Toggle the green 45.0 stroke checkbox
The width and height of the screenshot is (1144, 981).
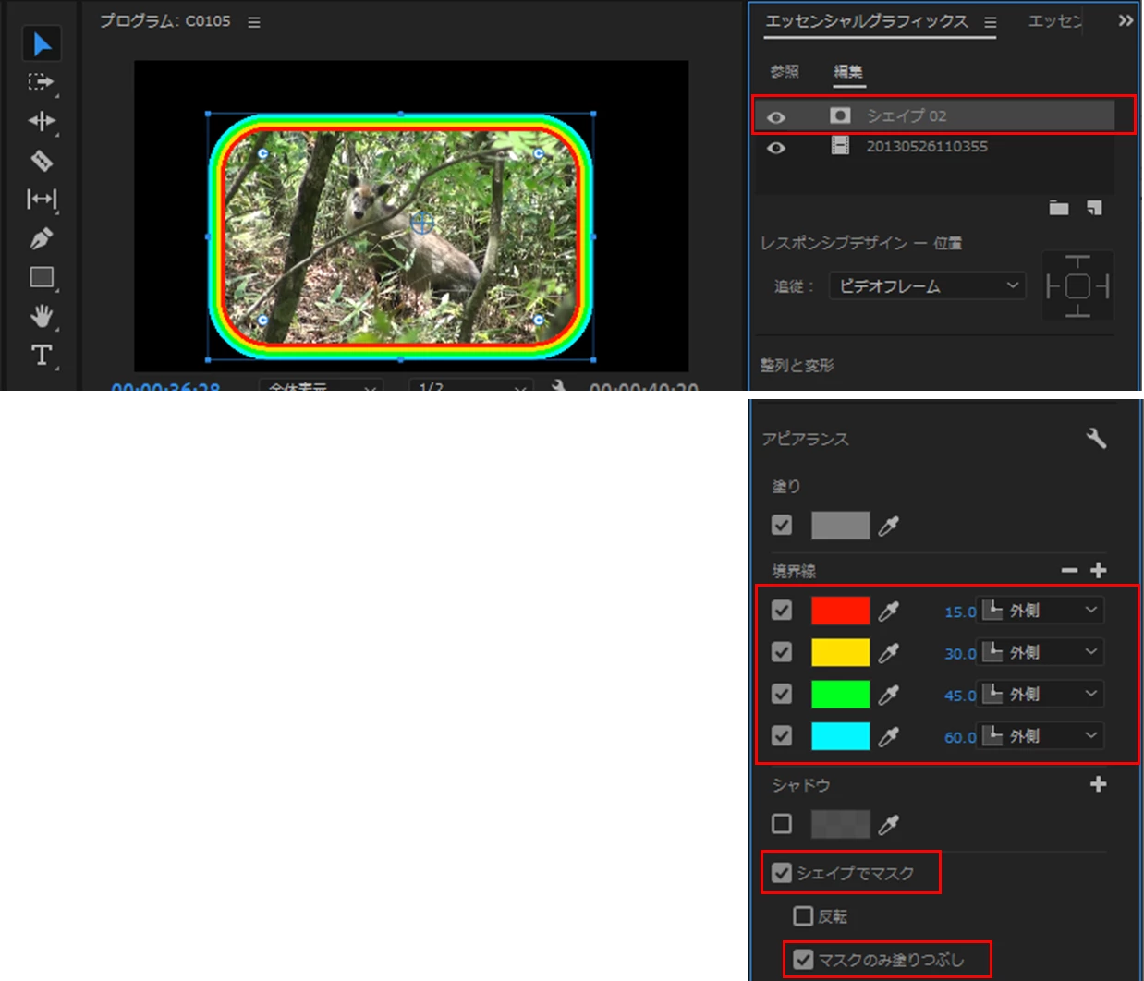pos(782,694)
